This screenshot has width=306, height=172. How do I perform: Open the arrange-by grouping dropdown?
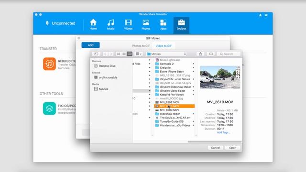pyautogui.click(x=139, y=54)
